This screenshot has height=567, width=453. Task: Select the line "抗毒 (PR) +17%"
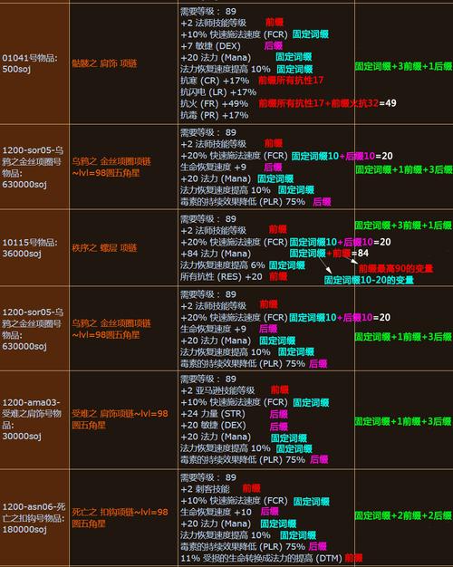tap(214, 115)
